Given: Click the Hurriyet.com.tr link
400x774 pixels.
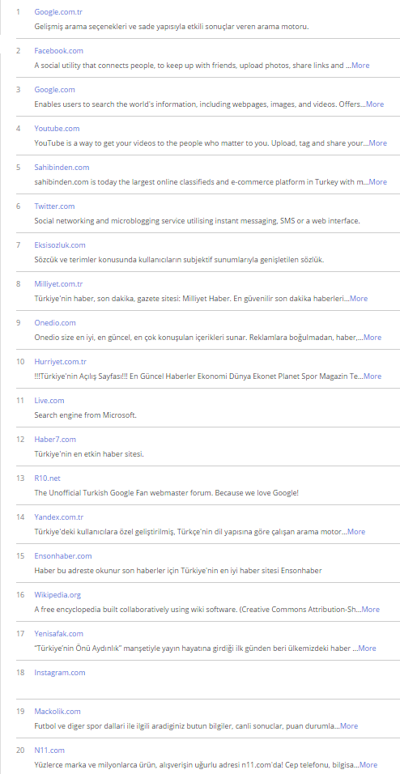Looking at the screenshot, I should (60, 362).
